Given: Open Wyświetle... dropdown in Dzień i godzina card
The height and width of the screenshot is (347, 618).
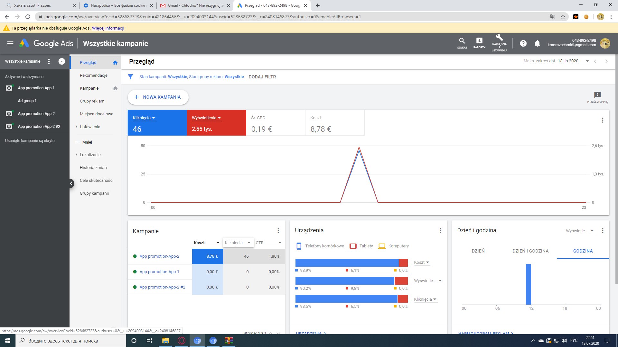Looking at the screenshot, I should tap(580, 231).
